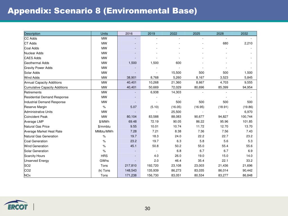The width and height of the screenshot is (288, 216).
Task: Click the (k) Tons units cell
Action: pos(104,170)
